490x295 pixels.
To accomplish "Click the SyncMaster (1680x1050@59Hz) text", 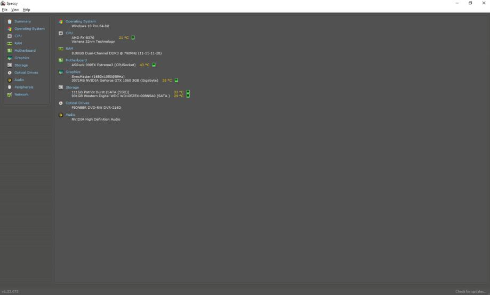I will [98, 77].
